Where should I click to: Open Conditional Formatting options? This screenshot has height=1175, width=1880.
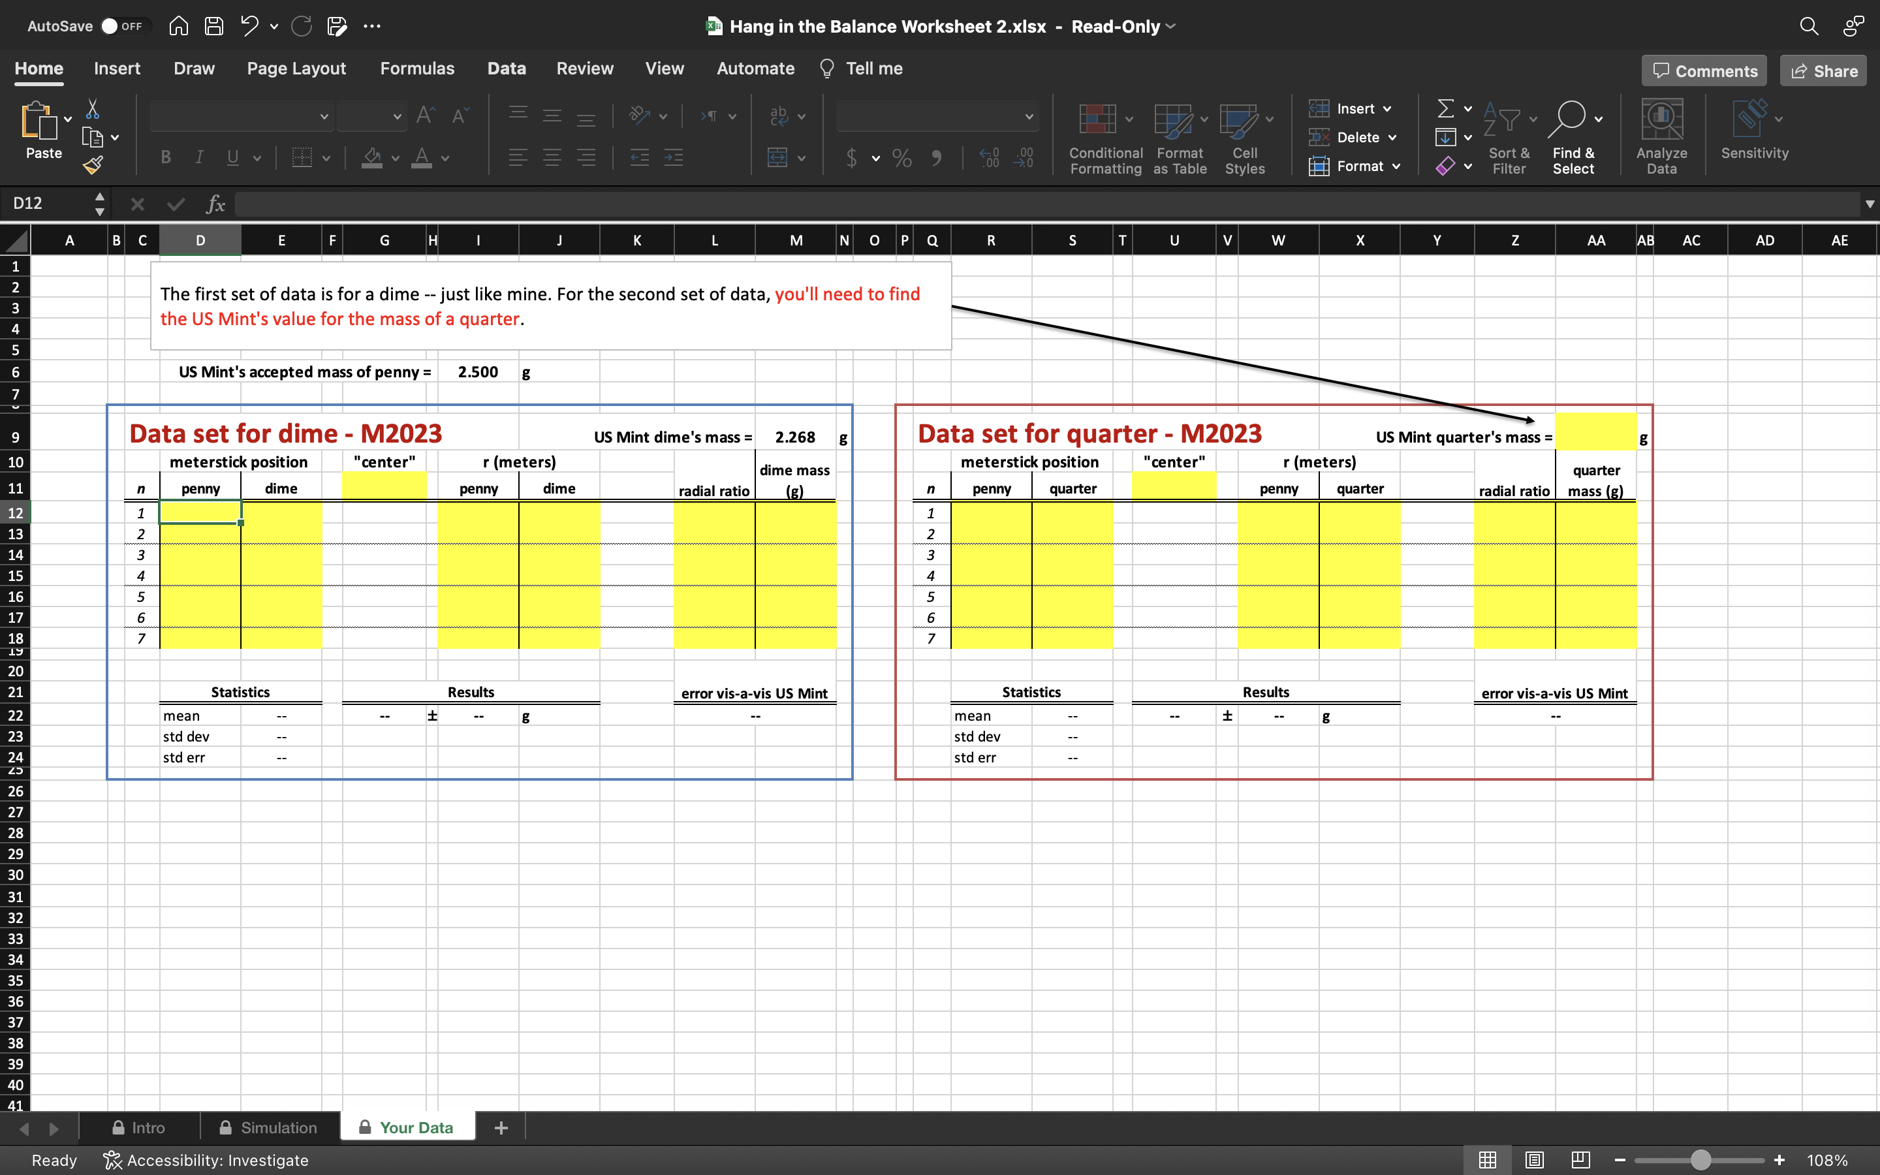coord(1104,136)
